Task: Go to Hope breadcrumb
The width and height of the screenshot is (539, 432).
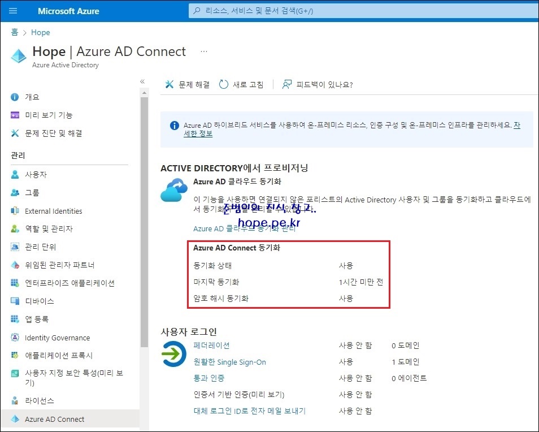Action: coord(41,32)
